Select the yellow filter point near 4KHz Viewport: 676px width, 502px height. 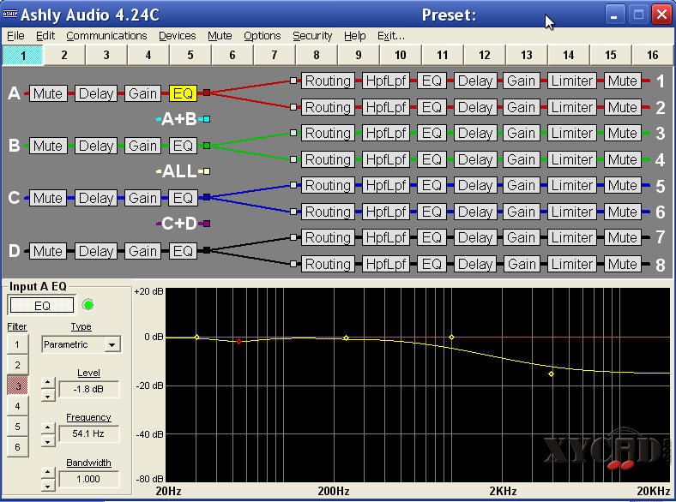551,374
